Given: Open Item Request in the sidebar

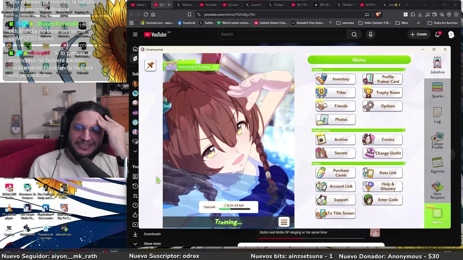Looking at the screenshot, I should click(437, 191).
